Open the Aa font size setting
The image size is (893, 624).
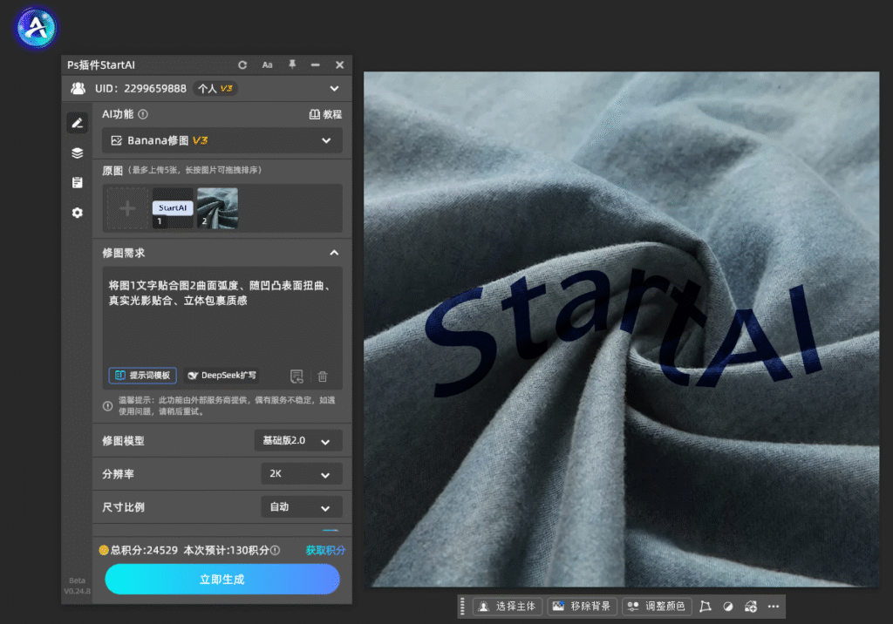(267, 64)
